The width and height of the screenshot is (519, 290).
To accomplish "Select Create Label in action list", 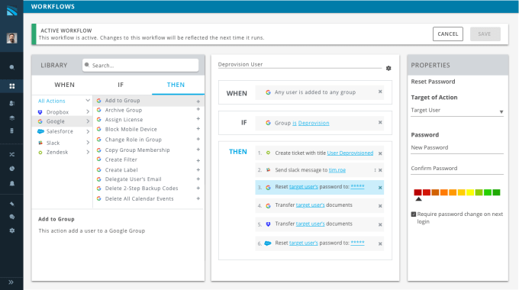I will point(121,170).
